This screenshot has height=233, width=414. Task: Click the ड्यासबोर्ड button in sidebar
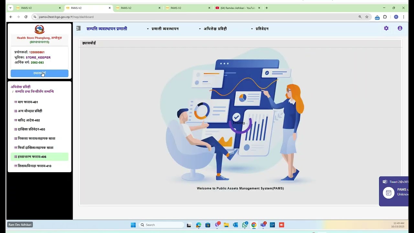click(x=39, y=73)
